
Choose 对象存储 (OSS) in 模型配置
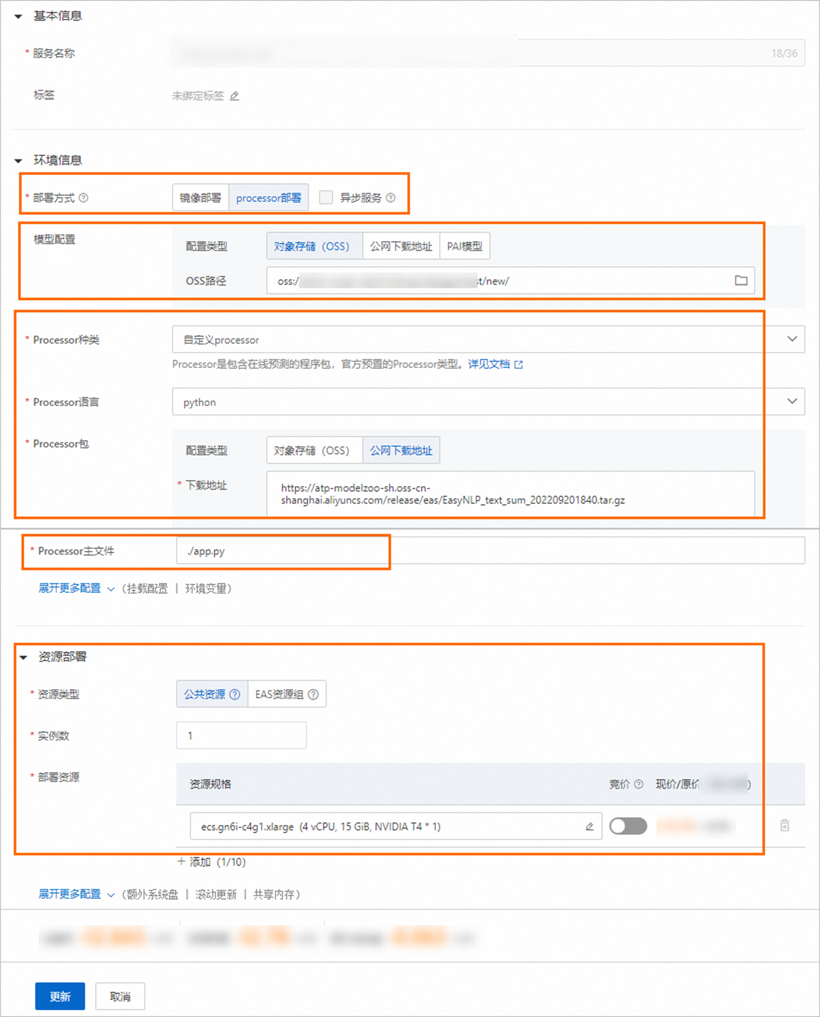[x=314, y=246]
